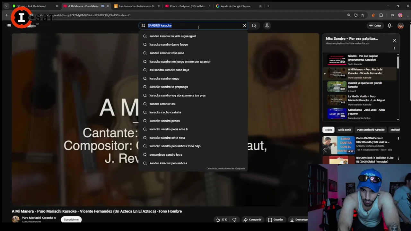The image size is (411, 231).
Task: Click the Crear button
Action: (x=375, y=26)
